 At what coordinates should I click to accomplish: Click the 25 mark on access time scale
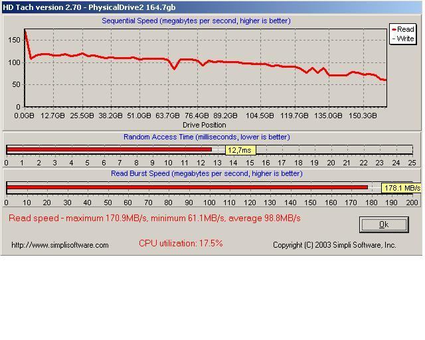coord(412,163)
